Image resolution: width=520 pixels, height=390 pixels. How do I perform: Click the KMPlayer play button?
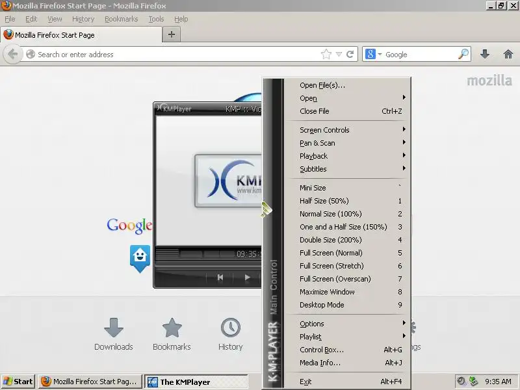click(x=247, y=278)
